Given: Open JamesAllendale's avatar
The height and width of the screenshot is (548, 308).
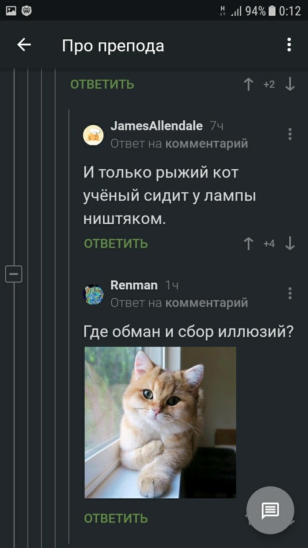Looking at the screenshot, I should pyautogui.click(x=93, y=135).
